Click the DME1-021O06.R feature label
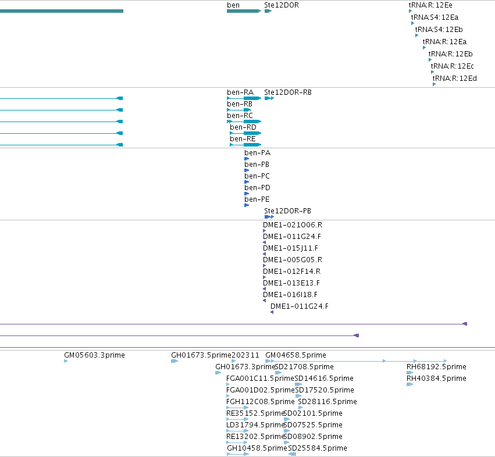Screen dimensions: 495x457 293,225
